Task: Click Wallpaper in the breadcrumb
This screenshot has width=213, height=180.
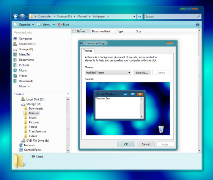Action: (99, 16)
